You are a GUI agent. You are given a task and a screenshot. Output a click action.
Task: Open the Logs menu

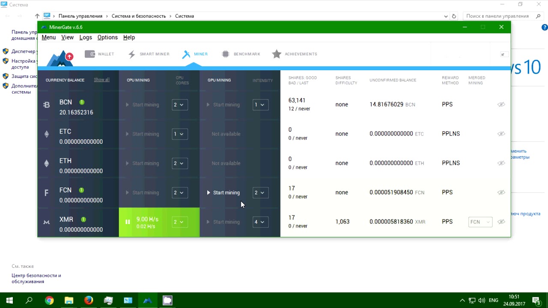coord(86,37)
